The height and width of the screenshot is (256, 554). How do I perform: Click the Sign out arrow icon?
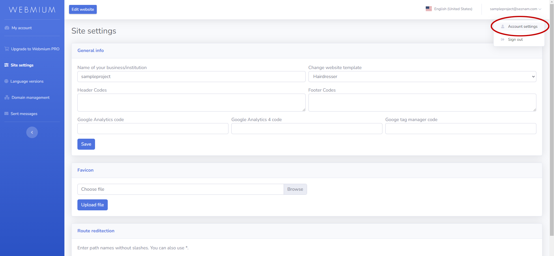point(503,40)
